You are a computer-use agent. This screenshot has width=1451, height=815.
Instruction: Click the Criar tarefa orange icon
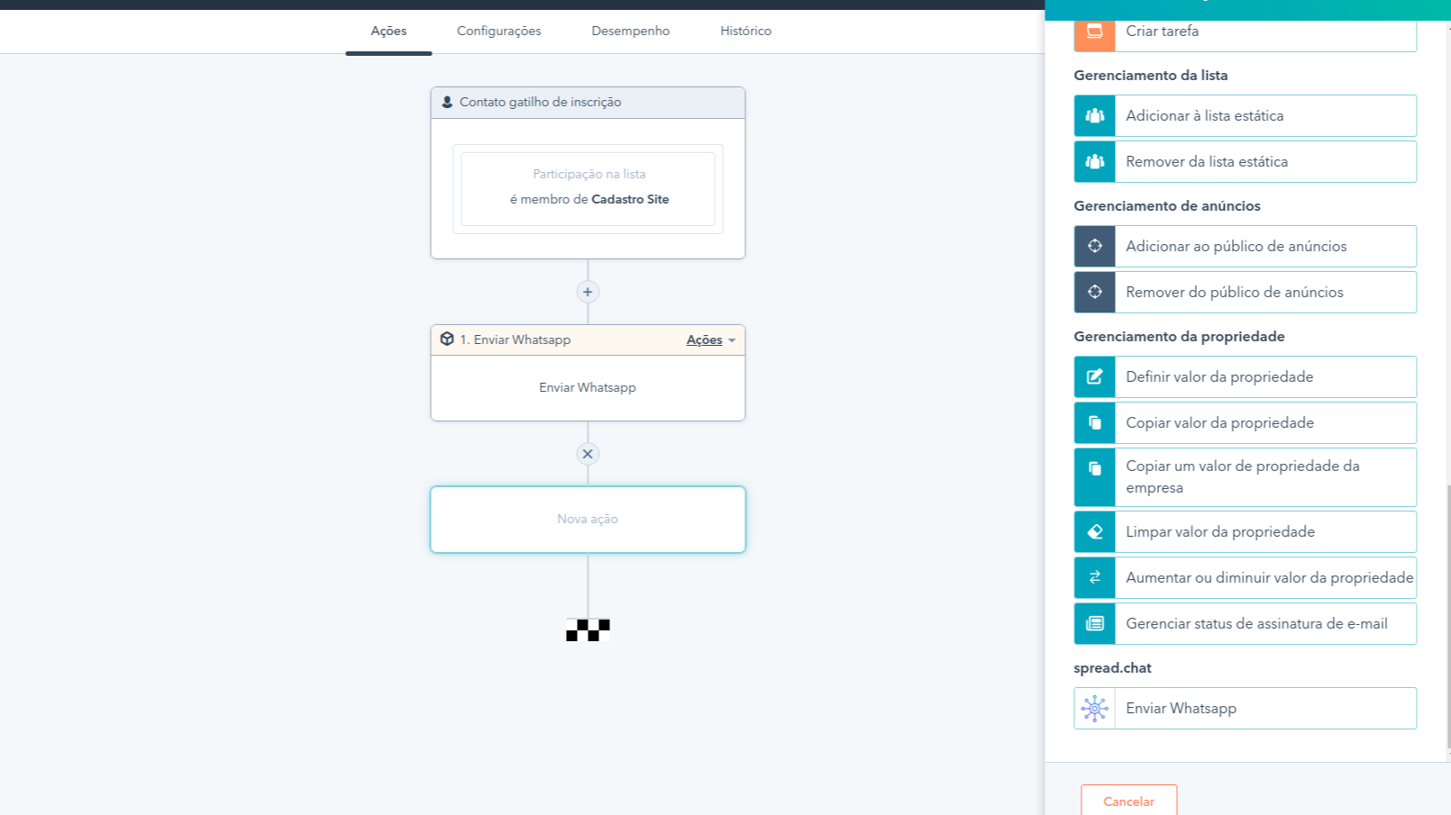point(1094,32)
